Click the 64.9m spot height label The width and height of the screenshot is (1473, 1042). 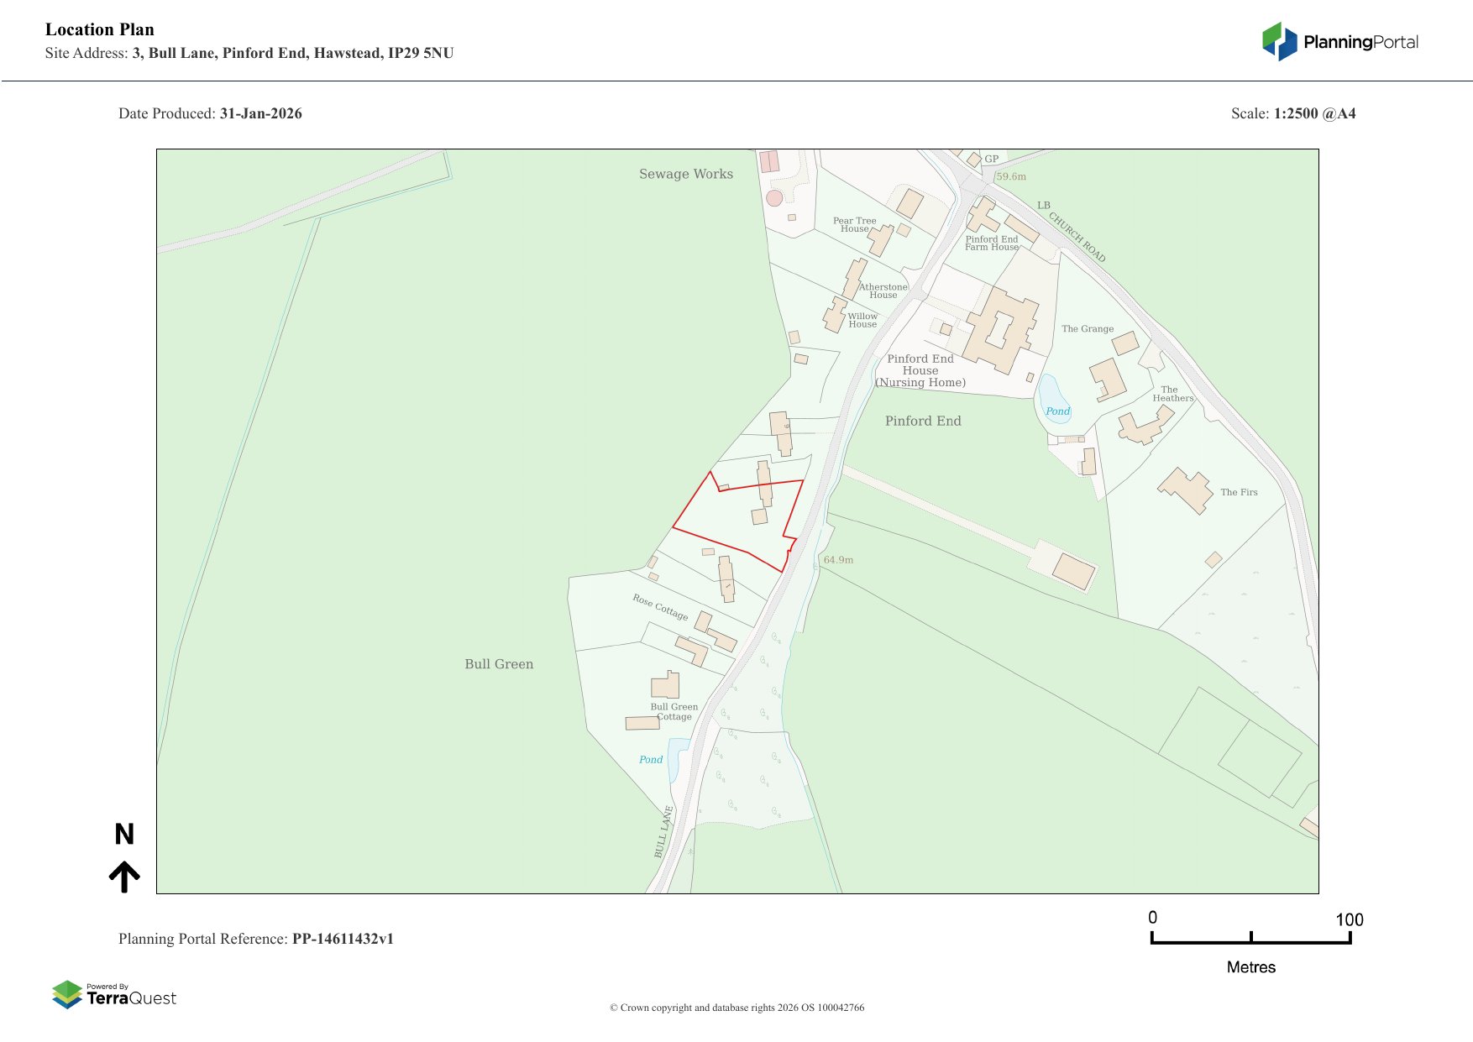pos(838,560)
